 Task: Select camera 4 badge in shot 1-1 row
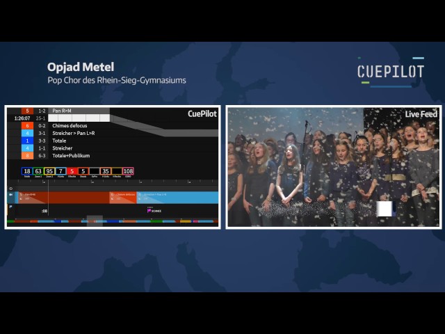27,148
